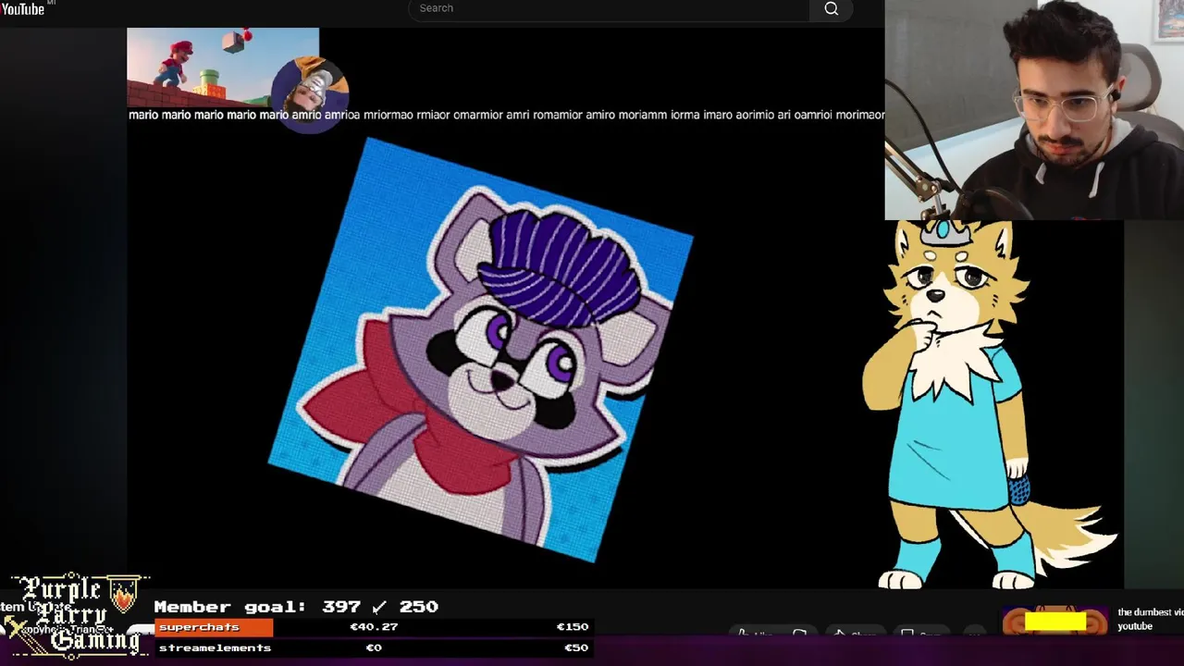
Task: Focus the YouTube Search field
Action: pyautogui.click(x=609, y=9)
